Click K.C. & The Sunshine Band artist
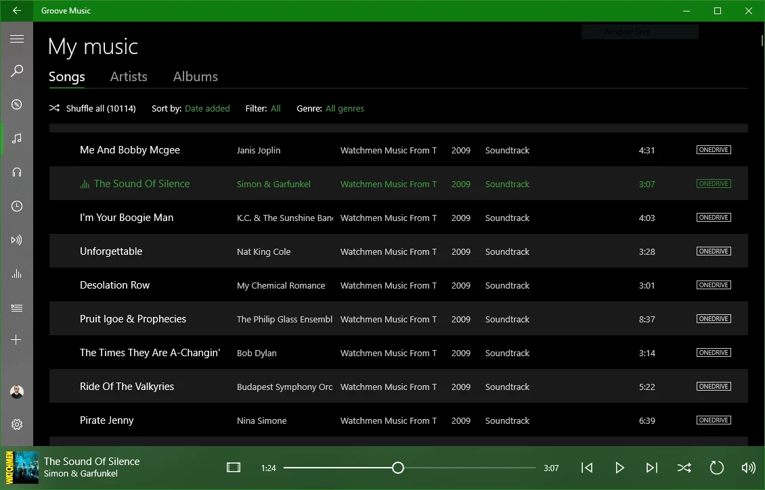 click(285, 218)
